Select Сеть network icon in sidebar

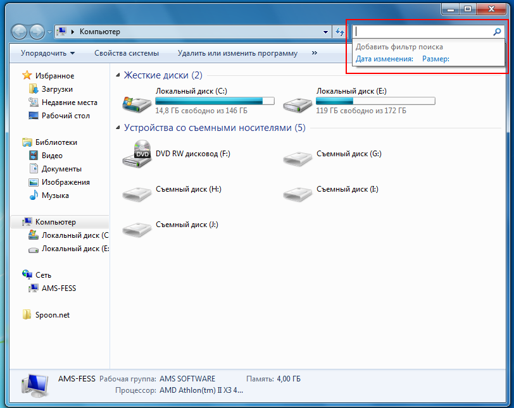(x=27, y=274)
